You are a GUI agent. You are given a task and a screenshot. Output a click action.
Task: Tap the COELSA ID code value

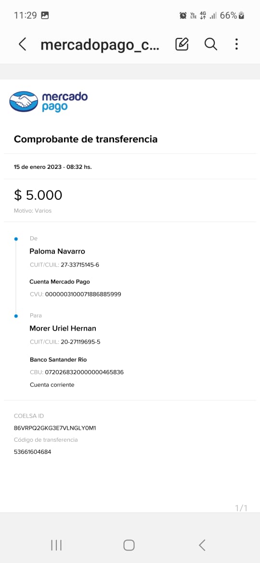coord(54,428)
